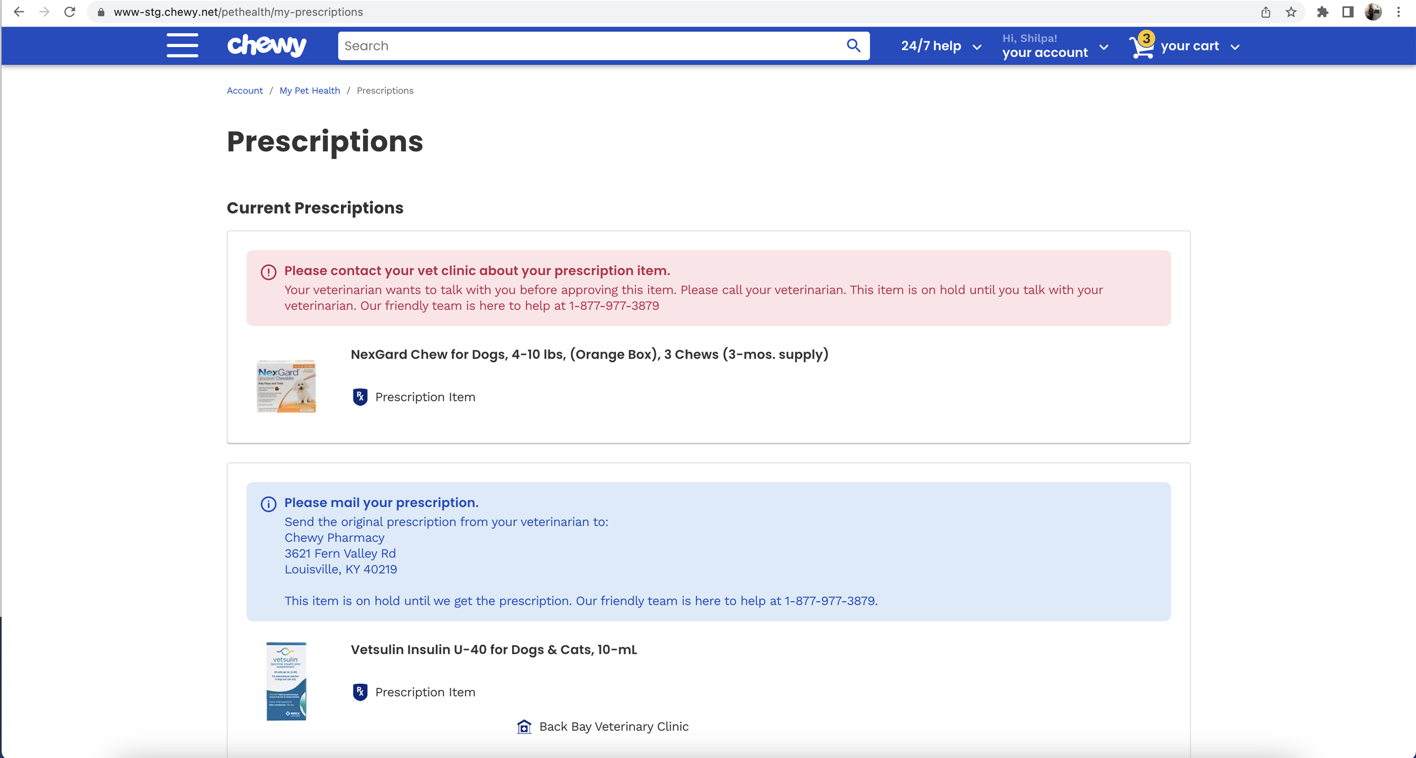Click the cart item count badge showing 3
The height and width of the screenshot is (758, 1416).
[1146, 39]
